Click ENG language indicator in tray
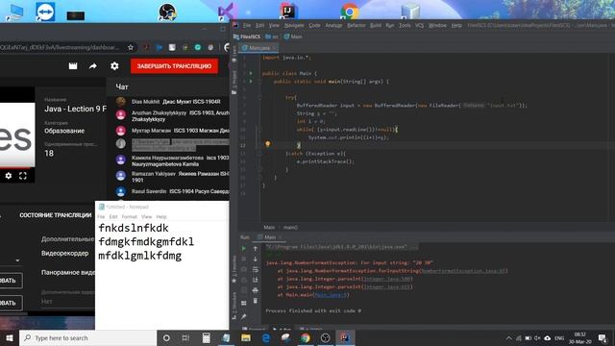Viewport: 615px width, 346px height. point(559,337)
